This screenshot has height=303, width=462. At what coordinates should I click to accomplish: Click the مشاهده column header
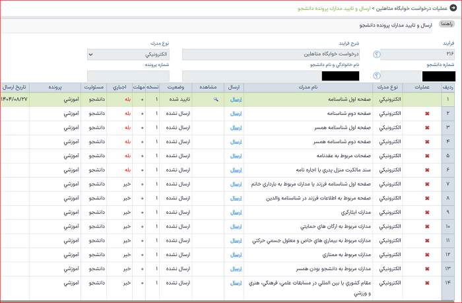[208, 87]
